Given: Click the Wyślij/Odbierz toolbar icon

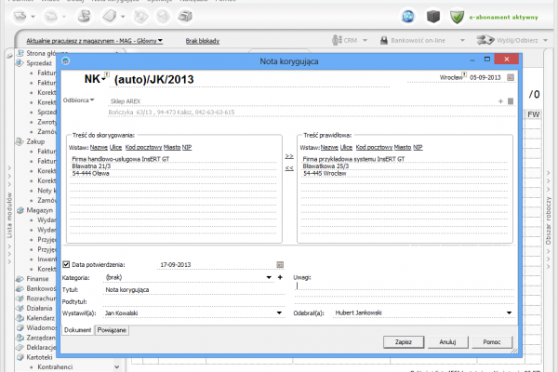Looking at the screenshot, I should tap(485, 41).
